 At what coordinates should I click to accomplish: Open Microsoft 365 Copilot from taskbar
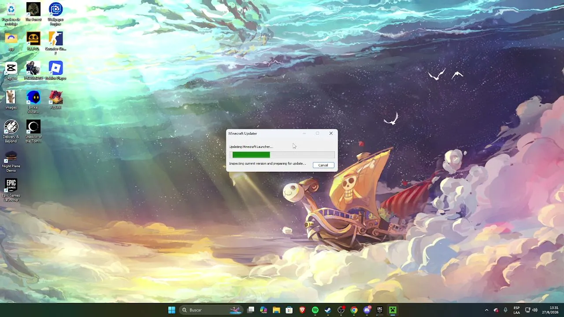[x=263, y=310]
